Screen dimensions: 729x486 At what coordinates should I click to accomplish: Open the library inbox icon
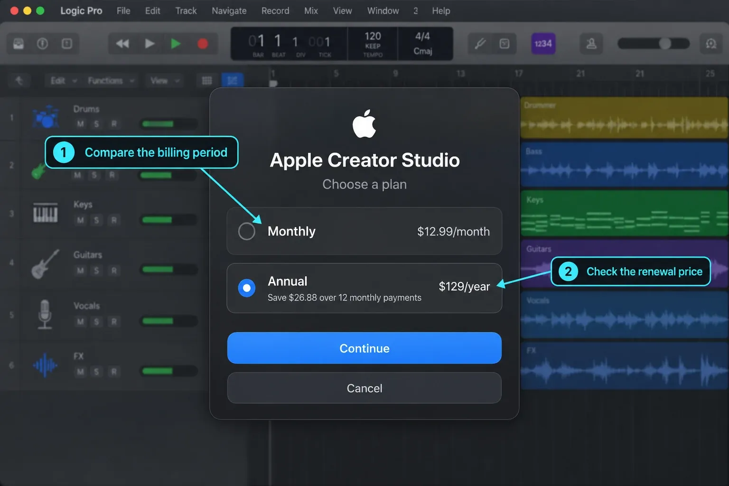pos(19,44)
